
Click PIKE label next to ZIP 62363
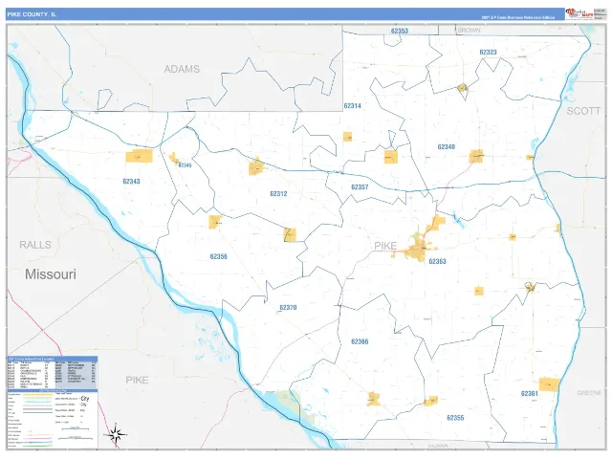pyautogui.click(x=385, y=246)
